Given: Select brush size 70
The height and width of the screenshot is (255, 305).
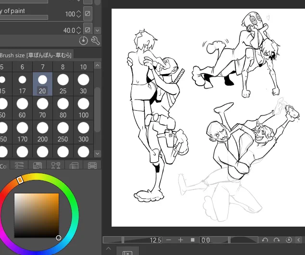Looking at the screenshot, I should point(42,108).
